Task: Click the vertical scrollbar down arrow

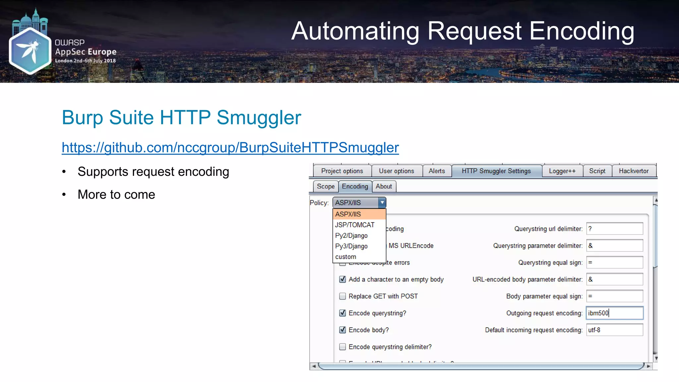Action: point(656,358)
